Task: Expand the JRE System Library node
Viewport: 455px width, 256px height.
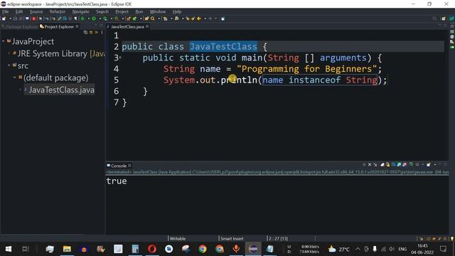Action: [x=9, y=53]
